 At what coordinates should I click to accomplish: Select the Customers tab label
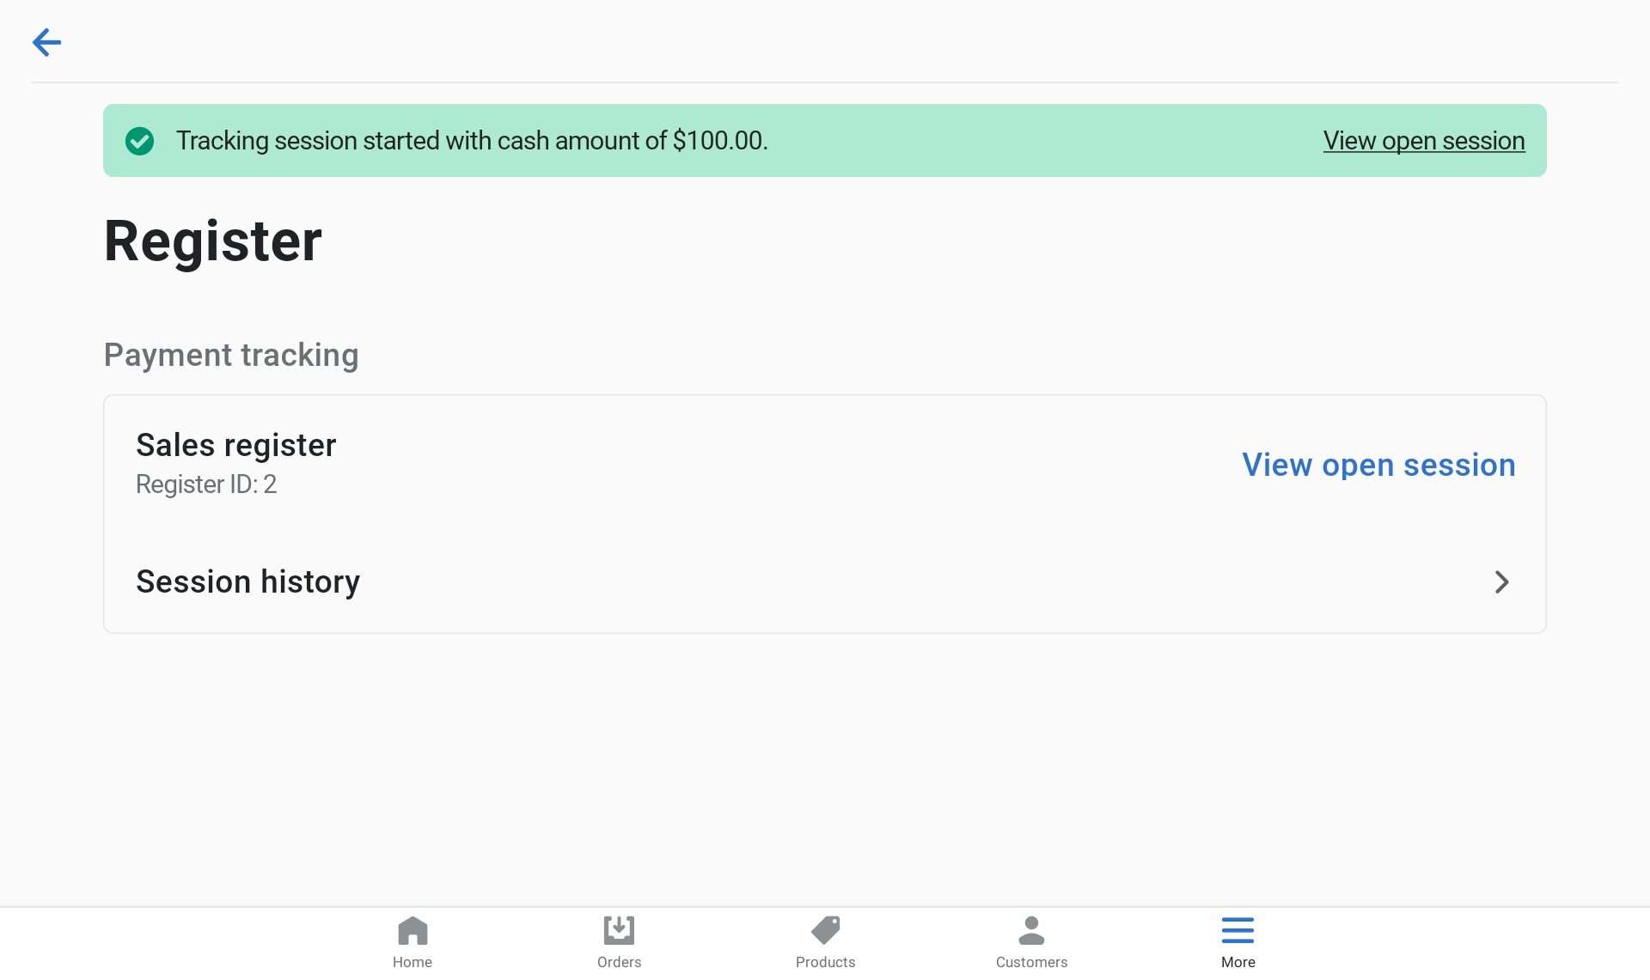(1031, 962)
